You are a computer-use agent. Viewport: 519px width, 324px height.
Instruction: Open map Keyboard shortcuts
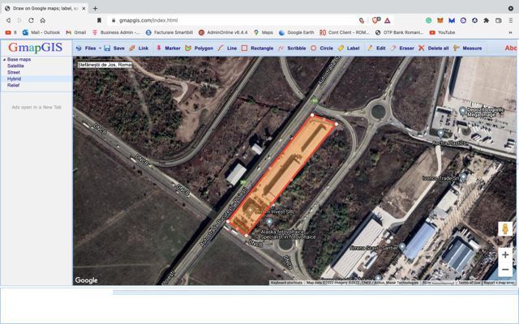pos(286,283)
